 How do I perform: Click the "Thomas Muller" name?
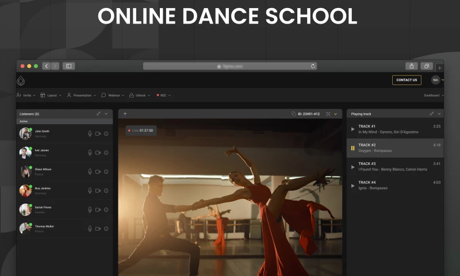point(44,227)
